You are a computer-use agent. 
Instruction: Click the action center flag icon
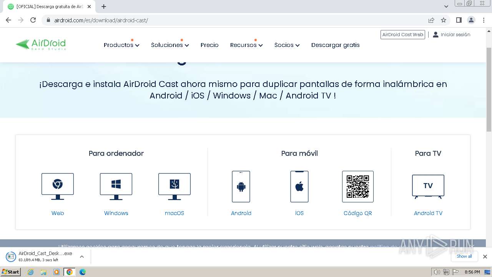(x=455, y=272)
